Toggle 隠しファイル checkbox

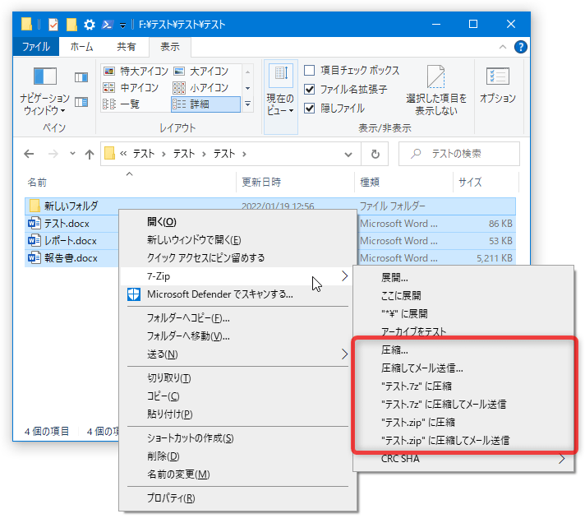(309, 109)
